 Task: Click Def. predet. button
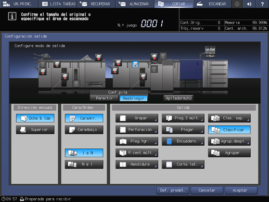pyautogui.click(x=173, y=191)
